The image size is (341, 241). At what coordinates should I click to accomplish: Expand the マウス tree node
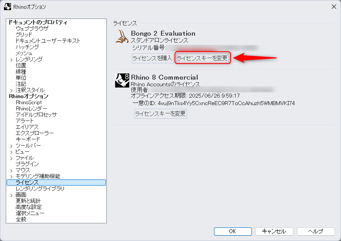(11, 171)
